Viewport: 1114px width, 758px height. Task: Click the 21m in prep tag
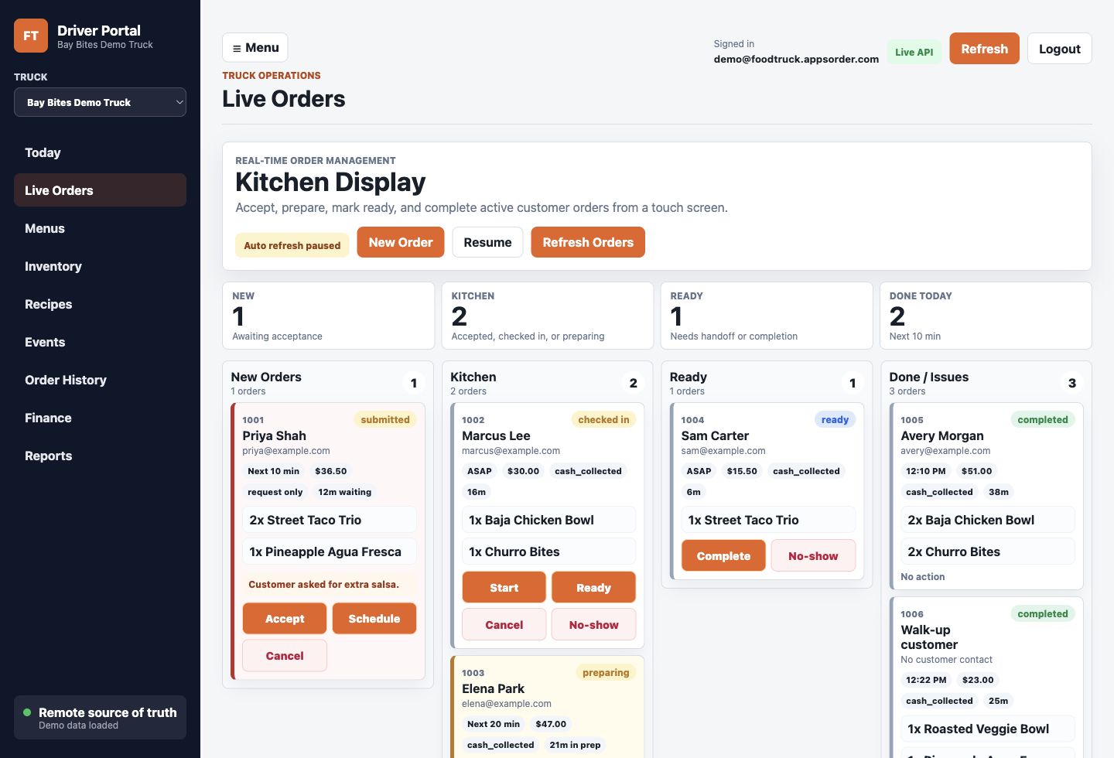click(575, 745)
